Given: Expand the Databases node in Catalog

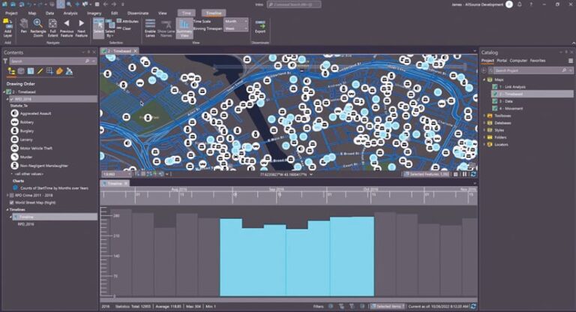Looking at the screenshot, I should tap(484, 123).
